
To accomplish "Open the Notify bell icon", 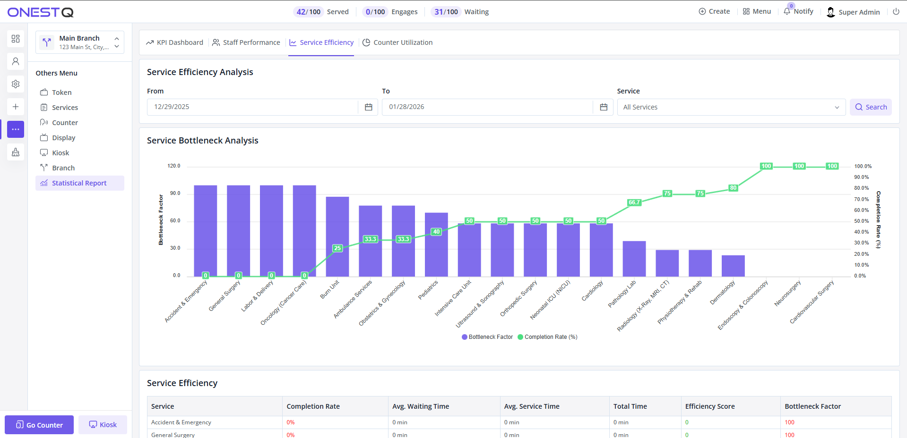I will point(787,11).
